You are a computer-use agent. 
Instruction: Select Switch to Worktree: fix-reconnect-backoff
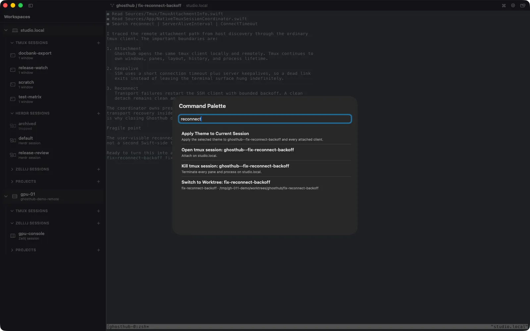pyautogui.click(x=265, y=185)
